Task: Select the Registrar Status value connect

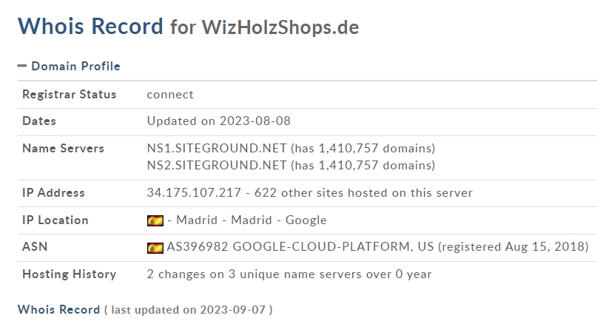Action: [x=170, y=95]
